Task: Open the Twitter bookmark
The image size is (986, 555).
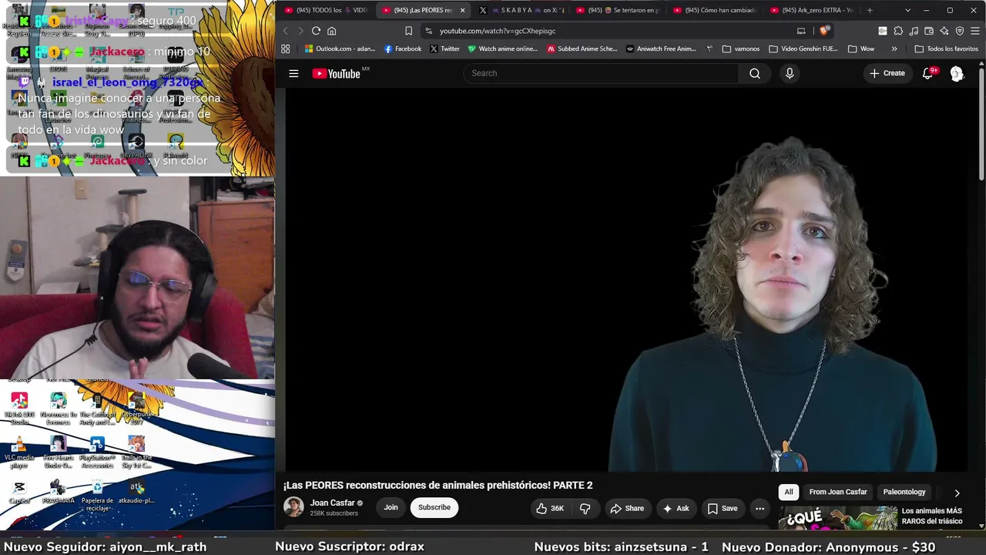Action: click(x=444, y=49)
